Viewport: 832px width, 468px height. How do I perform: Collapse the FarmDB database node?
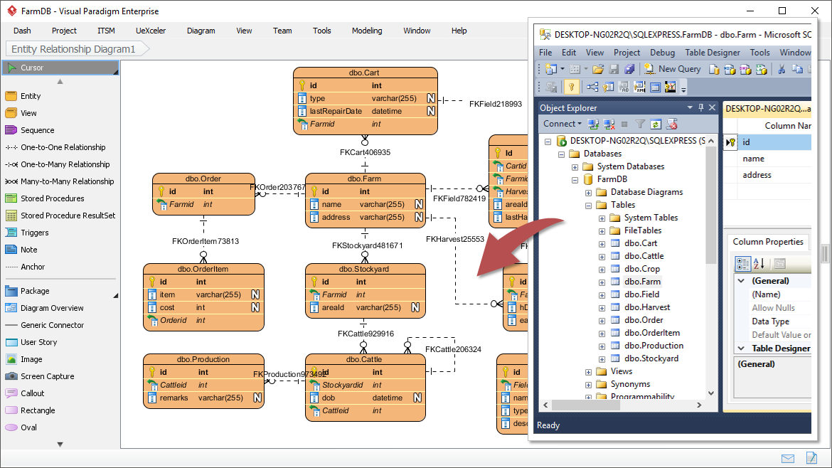pos(575,180)
